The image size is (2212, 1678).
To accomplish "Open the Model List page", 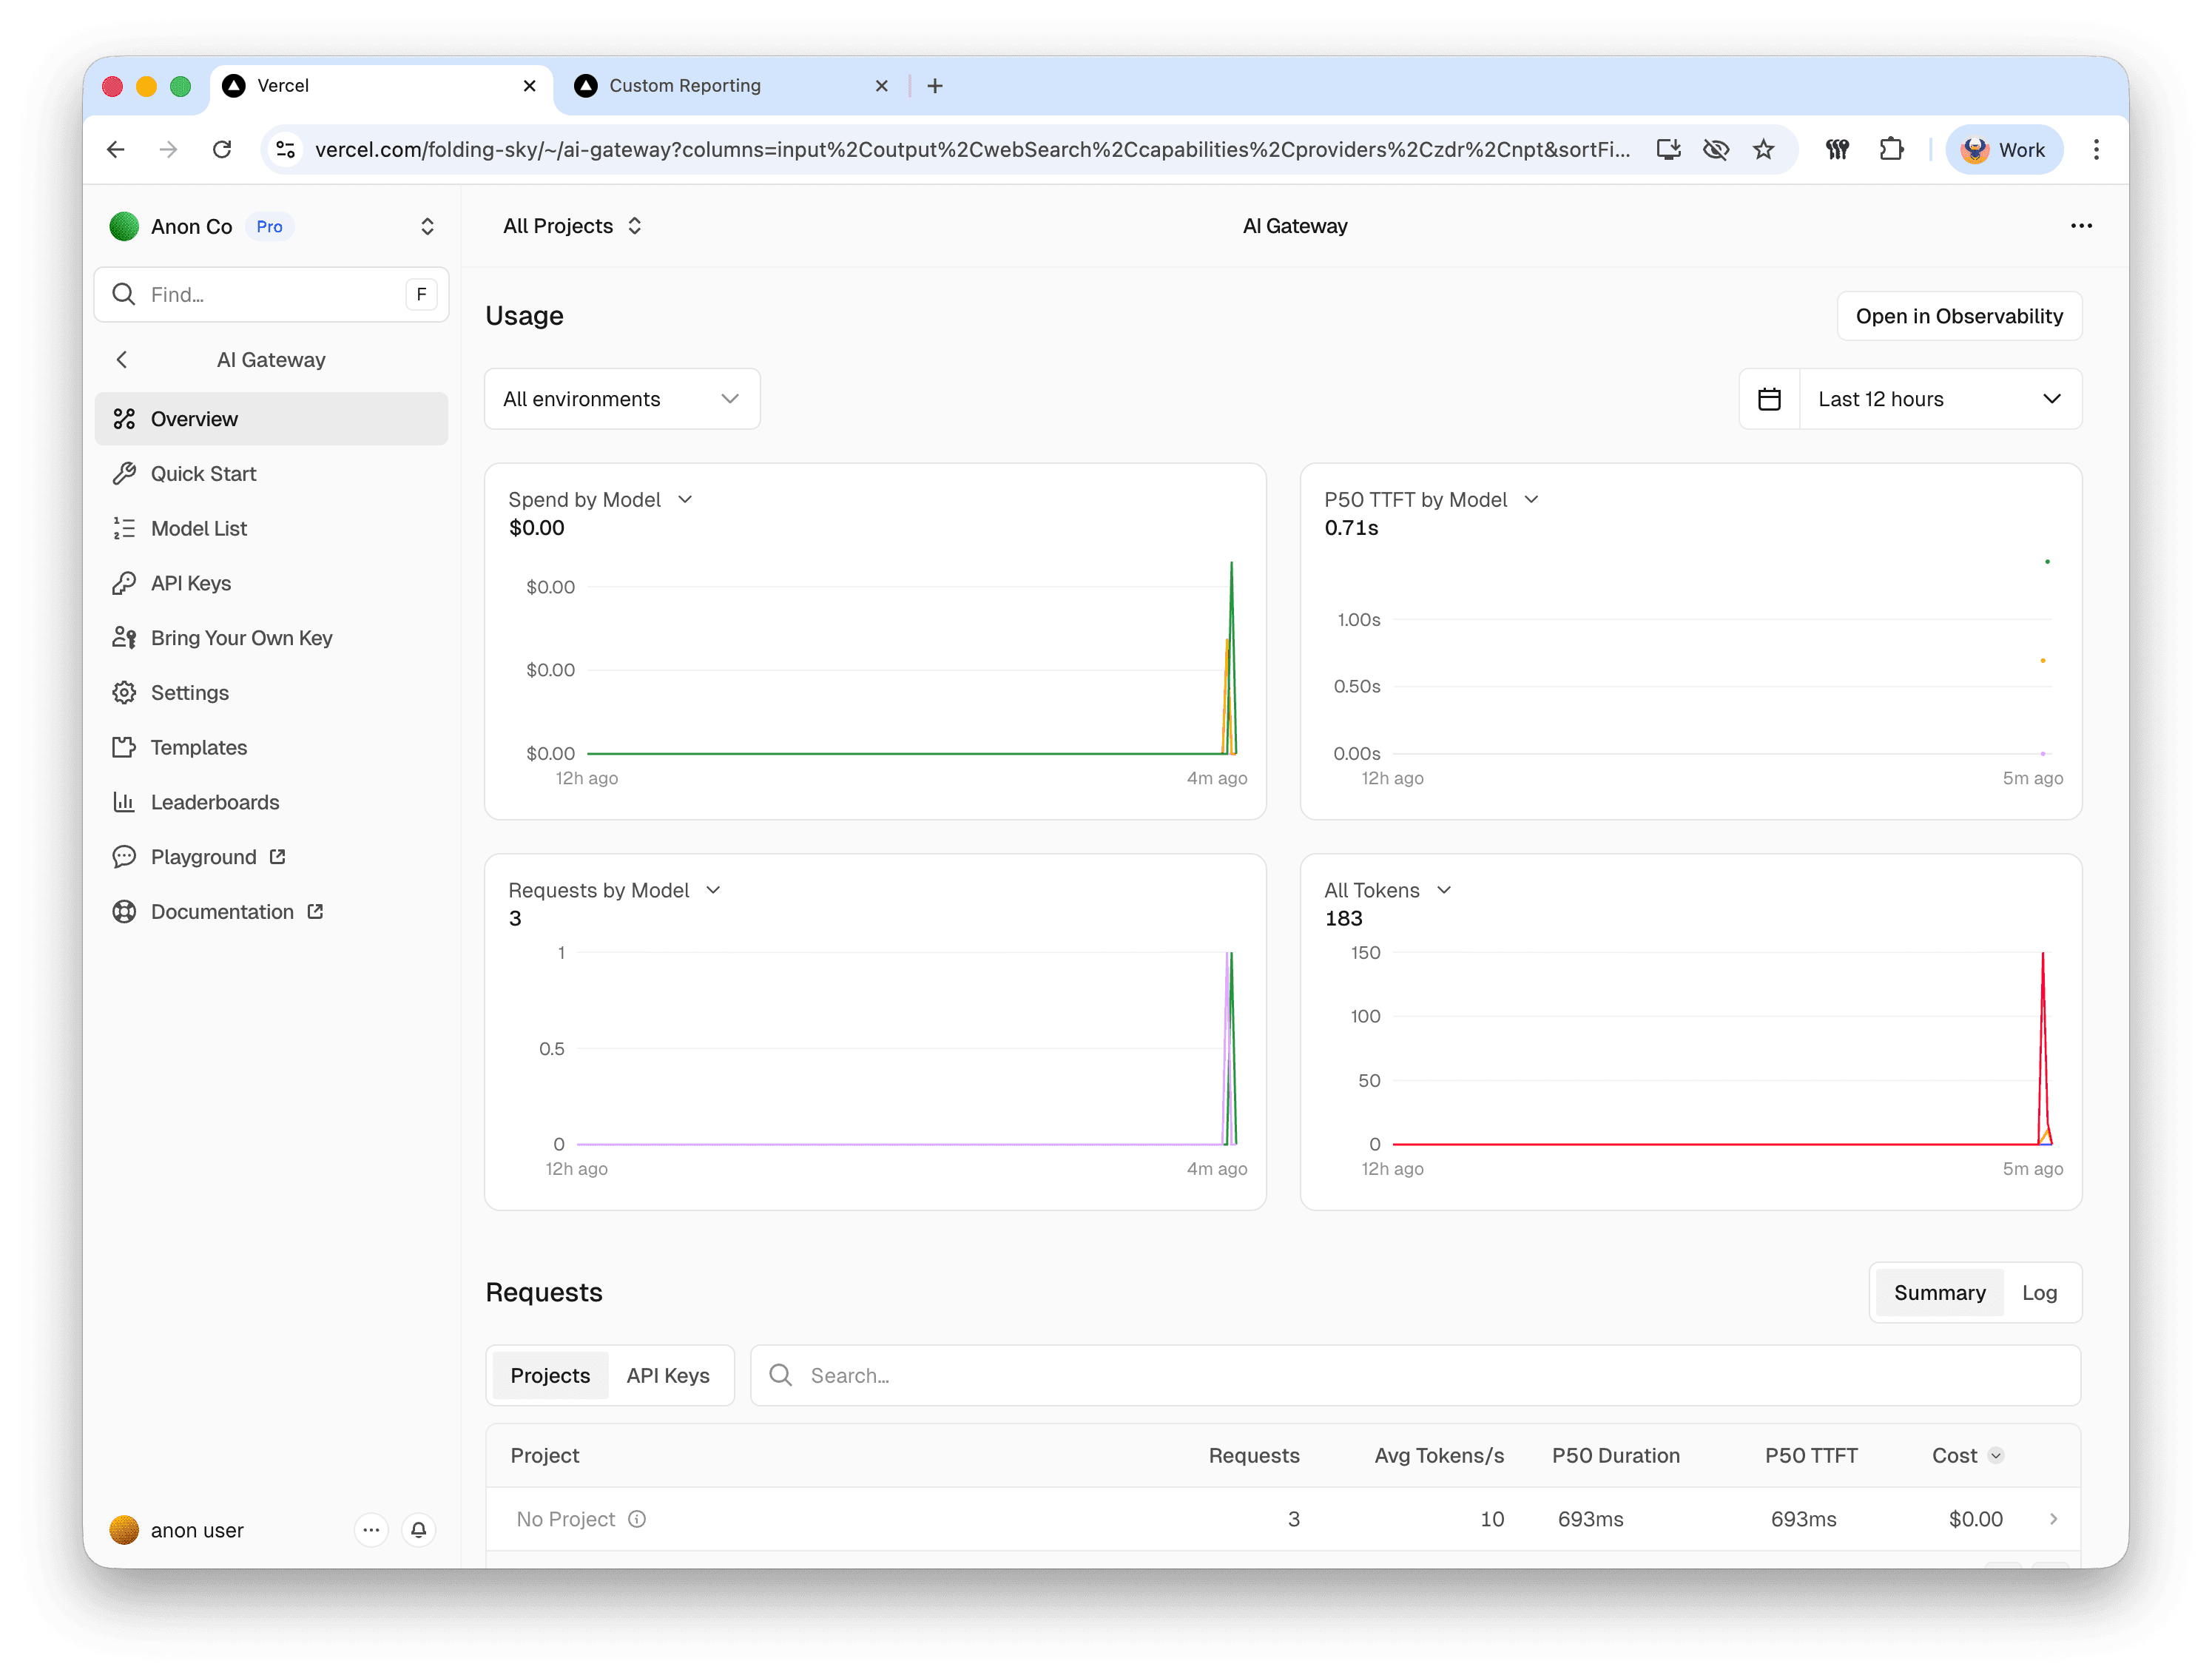I will pyautogui.click(x=271, y=529).
